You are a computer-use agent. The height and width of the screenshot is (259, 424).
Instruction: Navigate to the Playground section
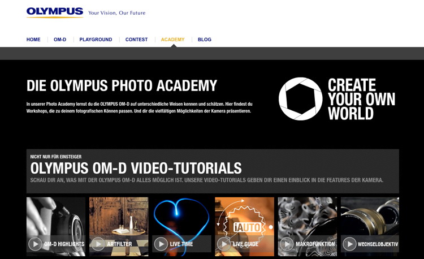point(96,40)
